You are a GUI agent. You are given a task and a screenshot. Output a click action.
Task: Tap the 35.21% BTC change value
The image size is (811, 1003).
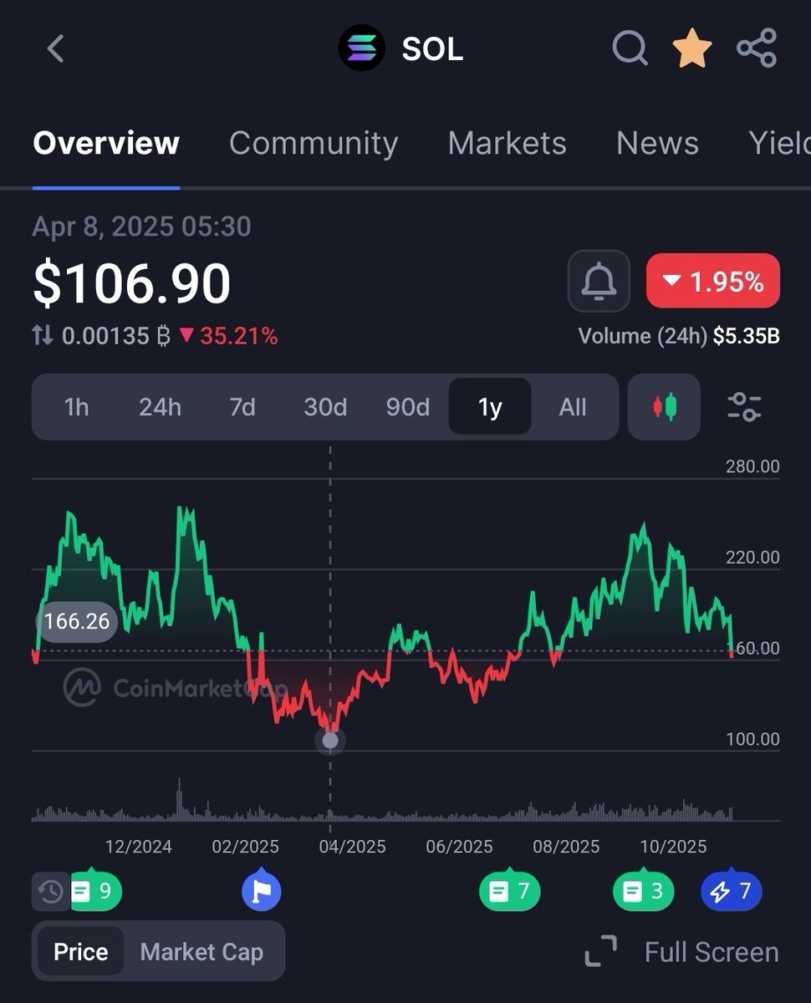coord(228,336)
